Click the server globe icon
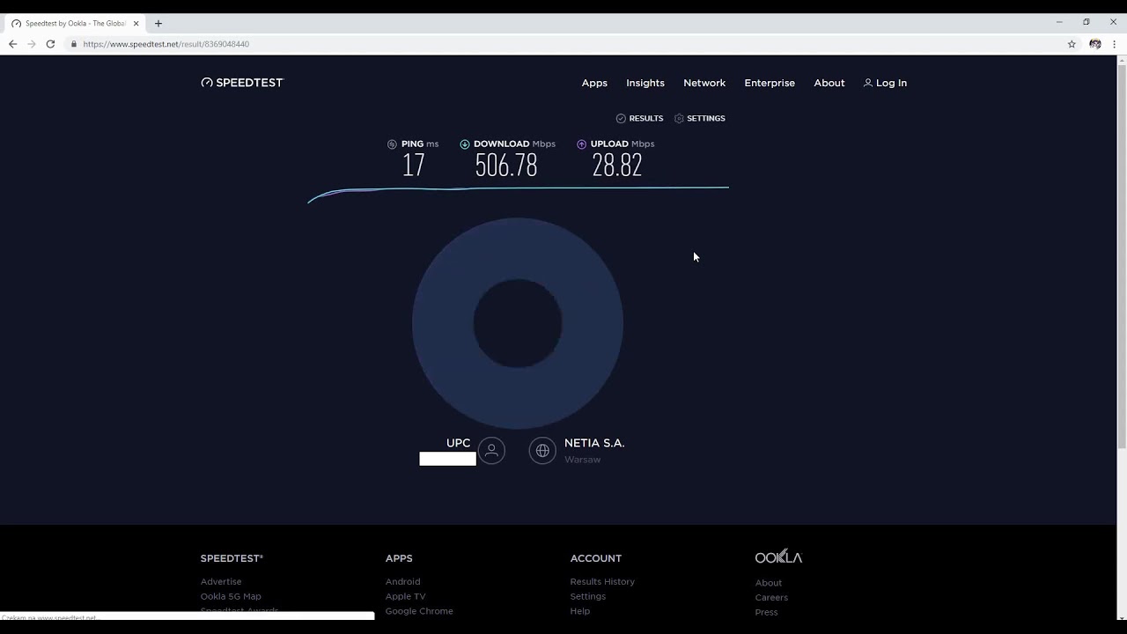1127x634 pixels. coord(542,451)
